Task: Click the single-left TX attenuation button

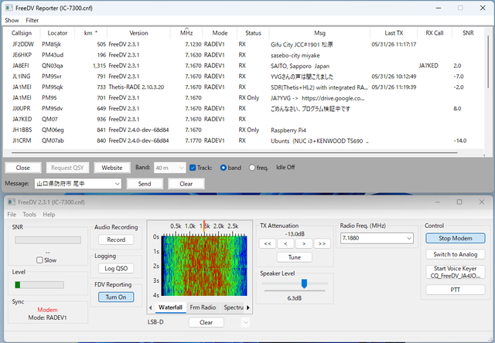Action: pyautogui.click(x=285, y=243)
